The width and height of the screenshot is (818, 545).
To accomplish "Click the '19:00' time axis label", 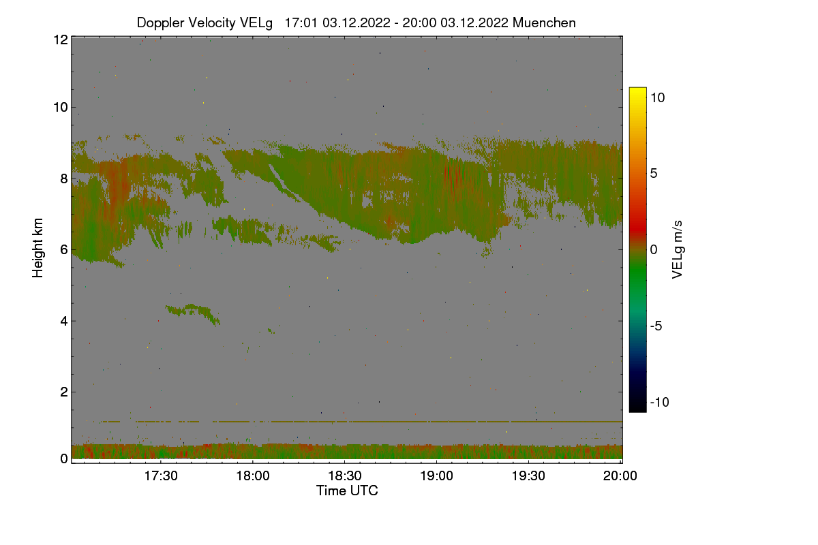I will (x=436, y=476).
